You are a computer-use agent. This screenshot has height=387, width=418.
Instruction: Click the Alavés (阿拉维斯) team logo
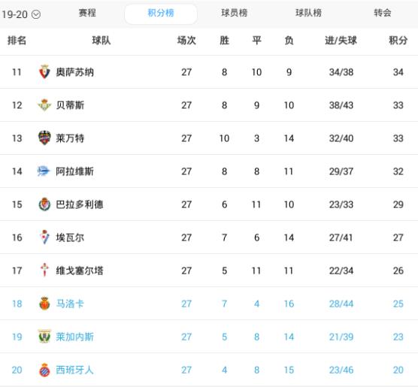click(44, 171)
